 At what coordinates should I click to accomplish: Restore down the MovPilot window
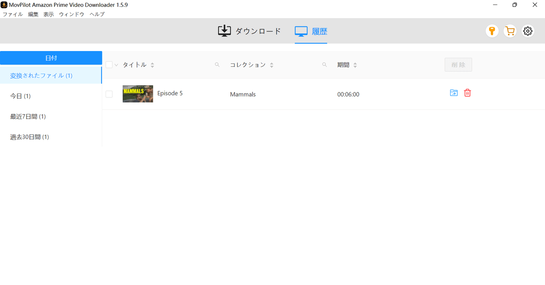[x=515, y=5]
